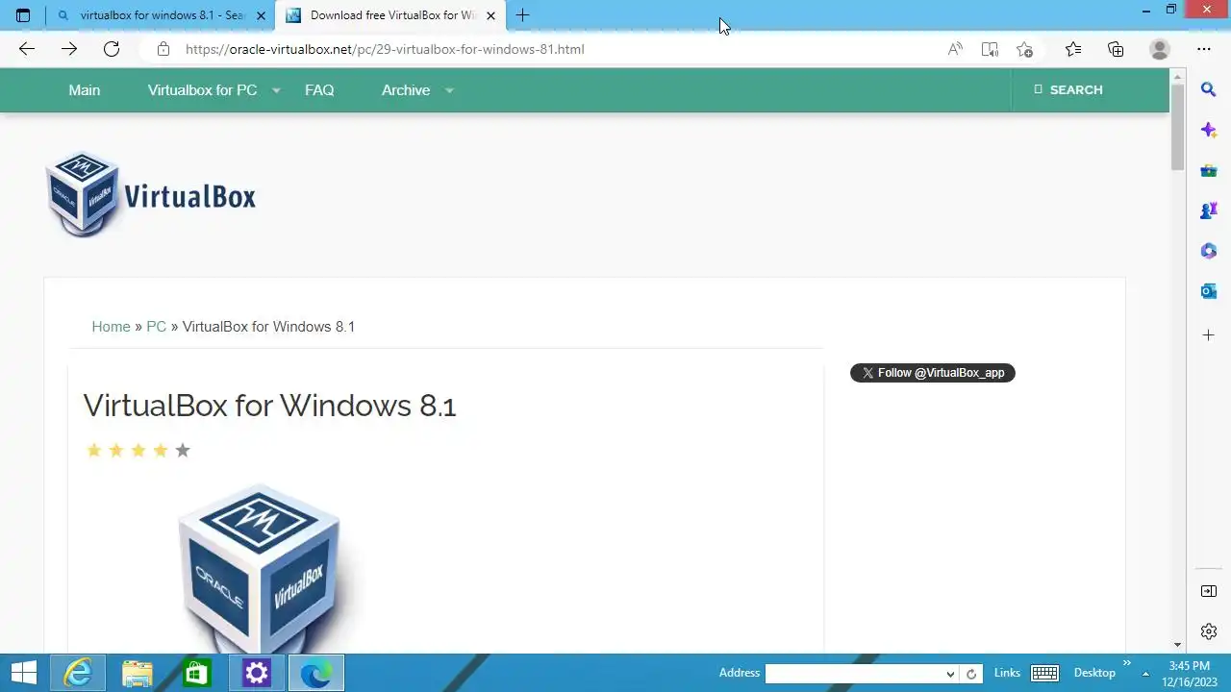1231x692 pixels.
Task: Click the profile avatar icon
Action: [x=1160, y=49]
